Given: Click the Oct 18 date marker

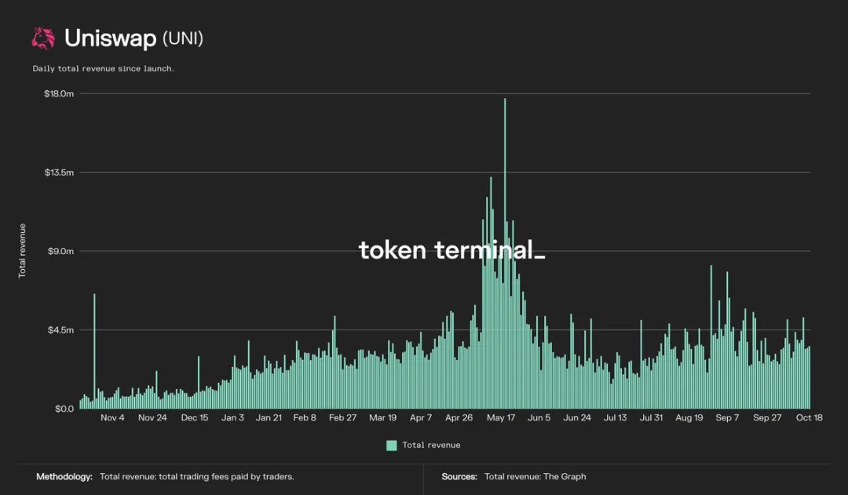Looking at the screenshot, I should coord(809,417).
